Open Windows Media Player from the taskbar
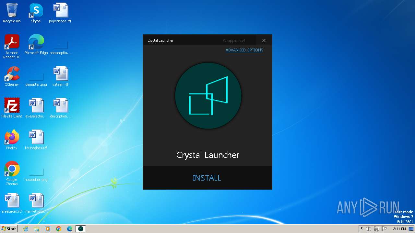415x233 pixels. [48, 229]
